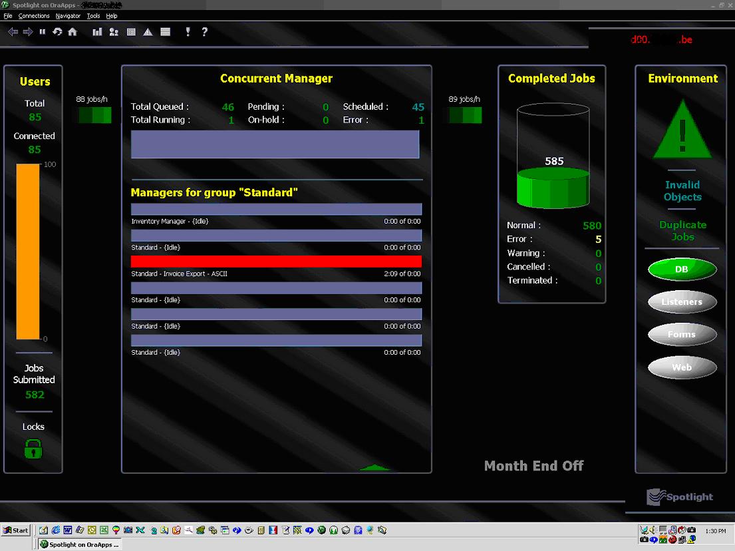Click the Listeners status button
The width and height of the screenshot is (735, 551).
(682, 301)
